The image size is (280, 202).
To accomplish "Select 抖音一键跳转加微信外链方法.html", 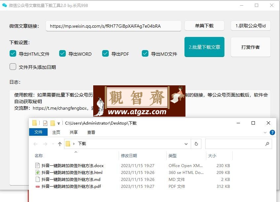I will tap(72, 172).
